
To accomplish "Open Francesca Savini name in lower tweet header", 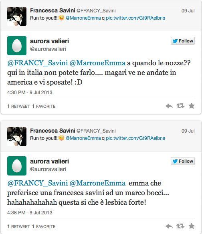I will click(53, 131).
